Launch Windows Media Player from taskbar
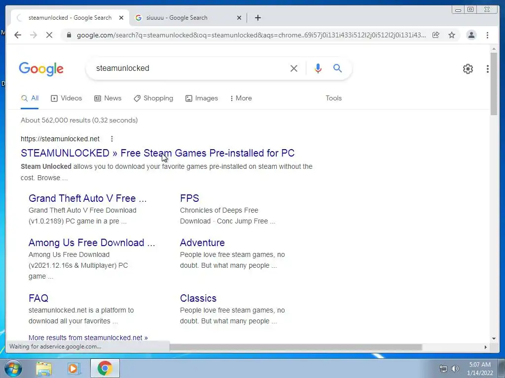 [73, 368]
